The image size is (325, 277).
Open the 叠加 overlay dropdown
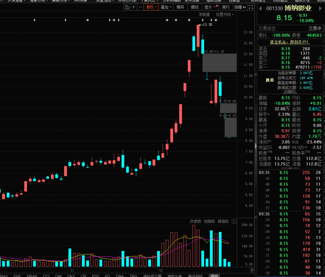(x=166, y=7)
